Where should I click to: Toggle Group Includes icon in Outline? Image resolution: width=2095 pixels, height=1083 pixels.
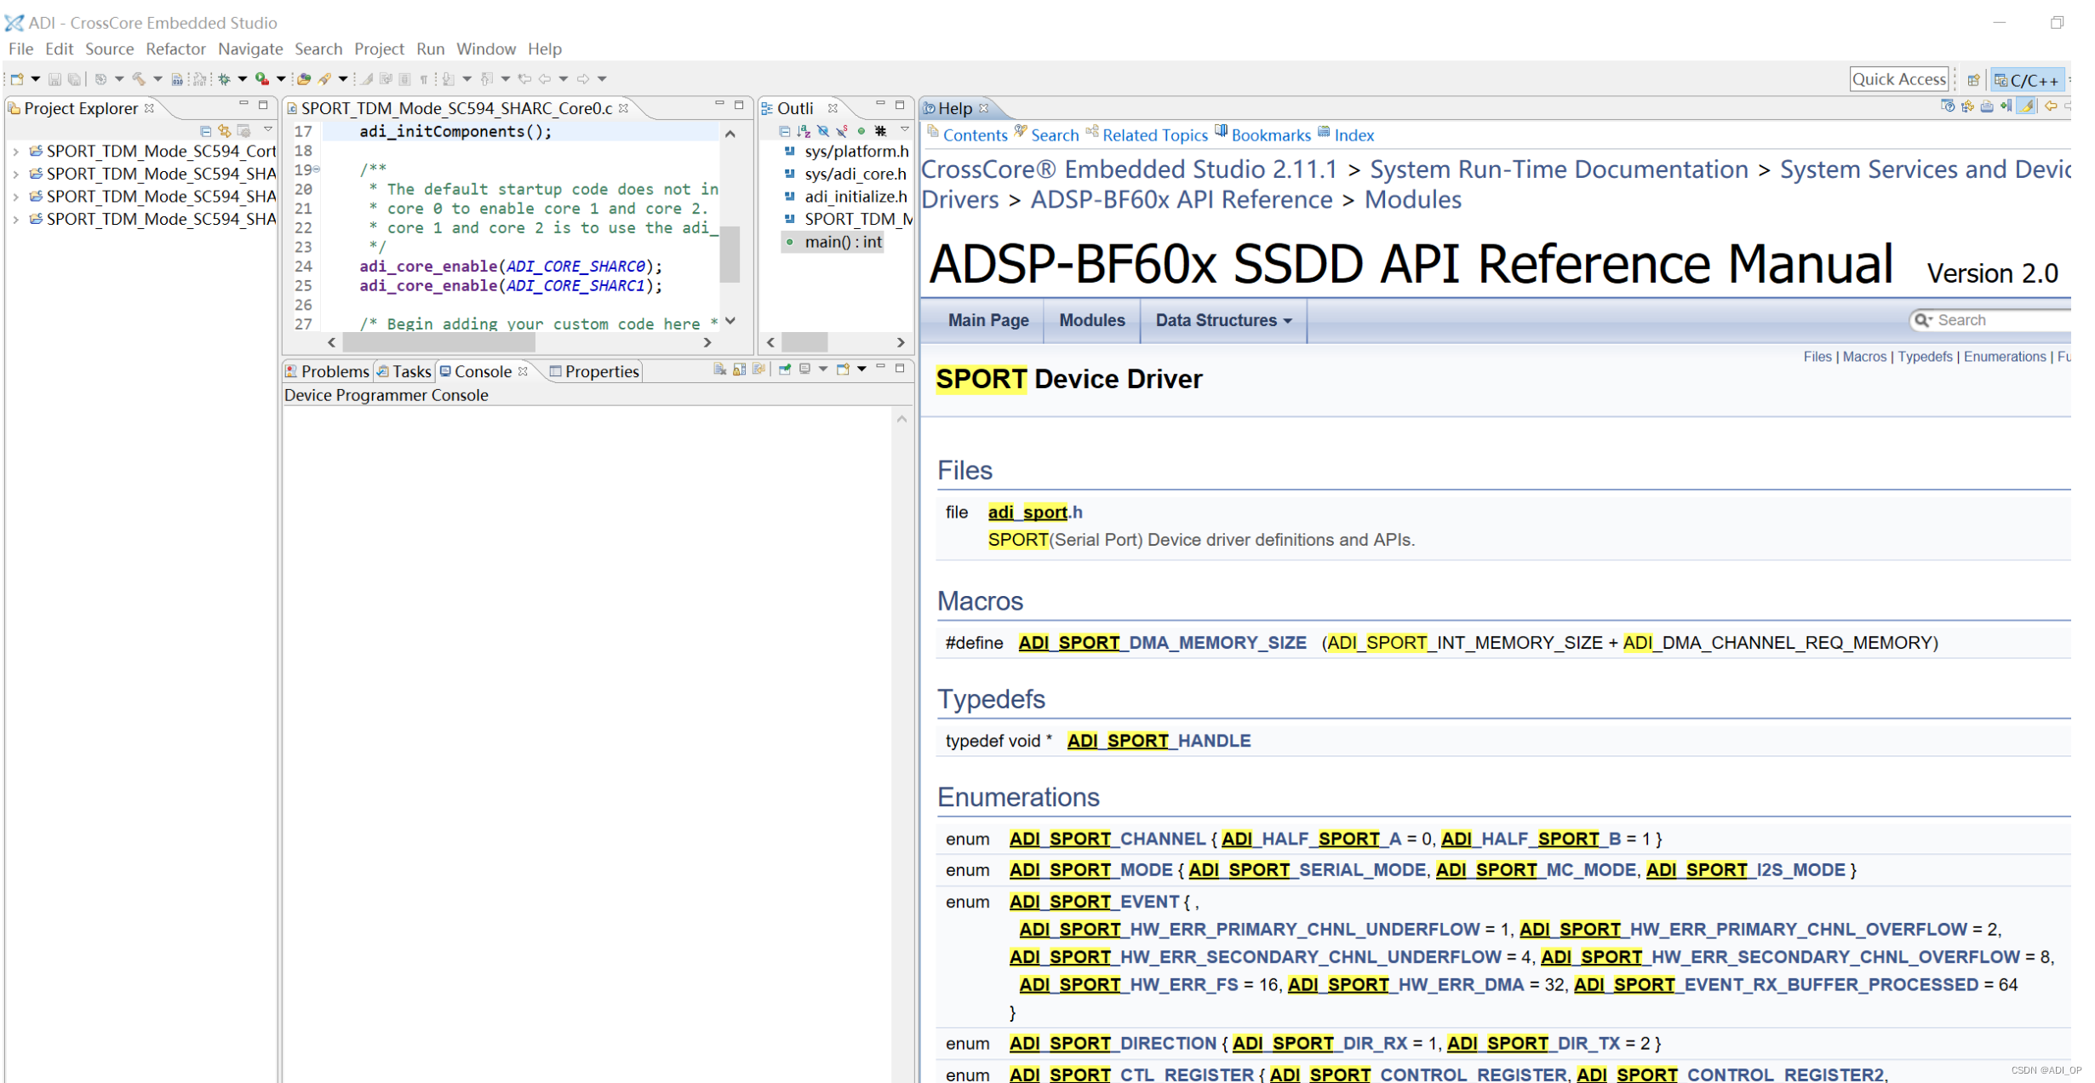(x=880, y=131)
